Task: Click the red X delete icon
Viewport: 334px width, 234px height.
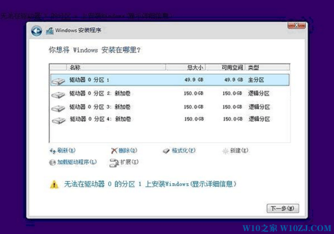Action: (114, 150)
